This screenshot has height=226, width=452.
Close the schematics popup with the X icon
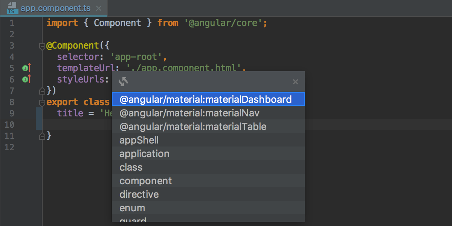point(295,81)
